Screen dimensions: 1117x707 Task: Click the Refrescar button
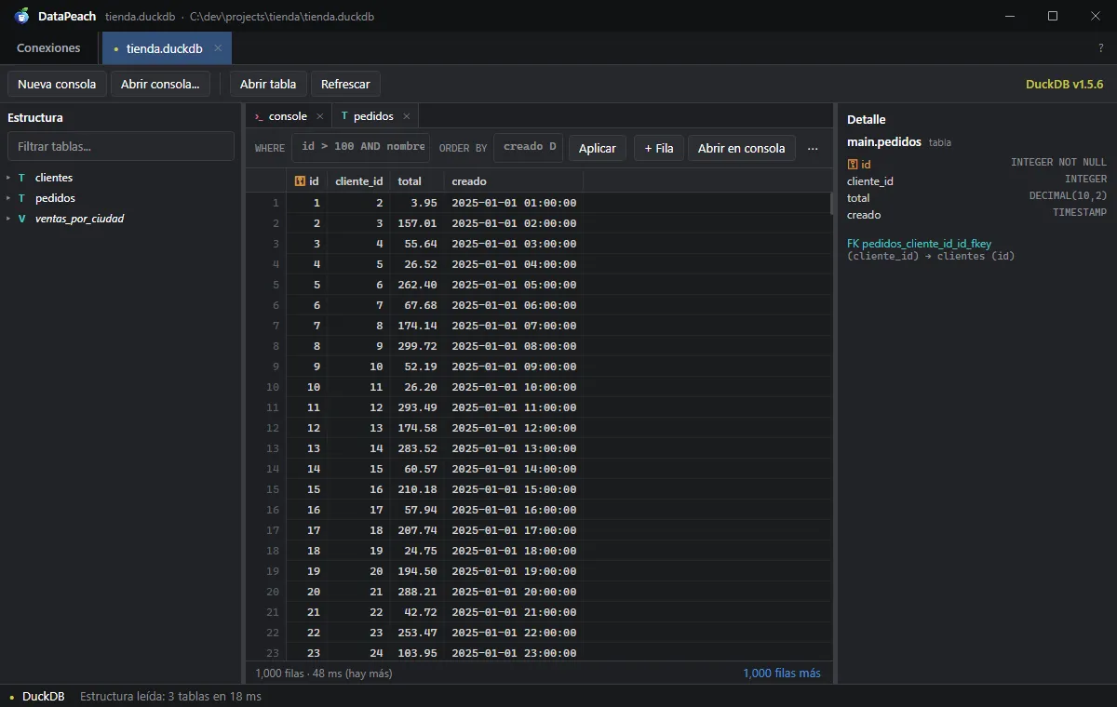pyautogui.click(x=345, y=84)
